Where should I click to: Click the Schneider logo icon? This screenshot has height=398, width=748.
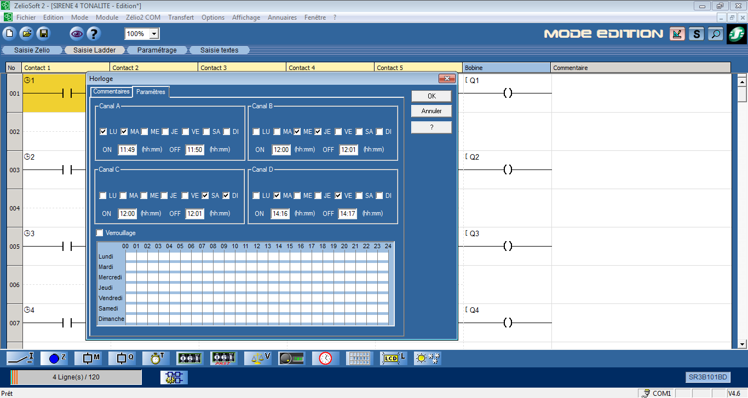coord(737,34)
